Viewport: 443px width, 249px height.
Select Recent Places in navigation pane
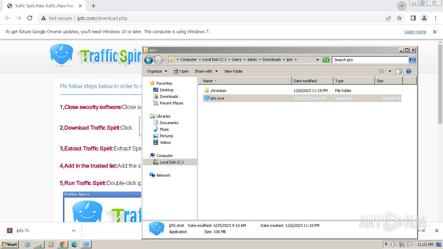click(171, 103)
